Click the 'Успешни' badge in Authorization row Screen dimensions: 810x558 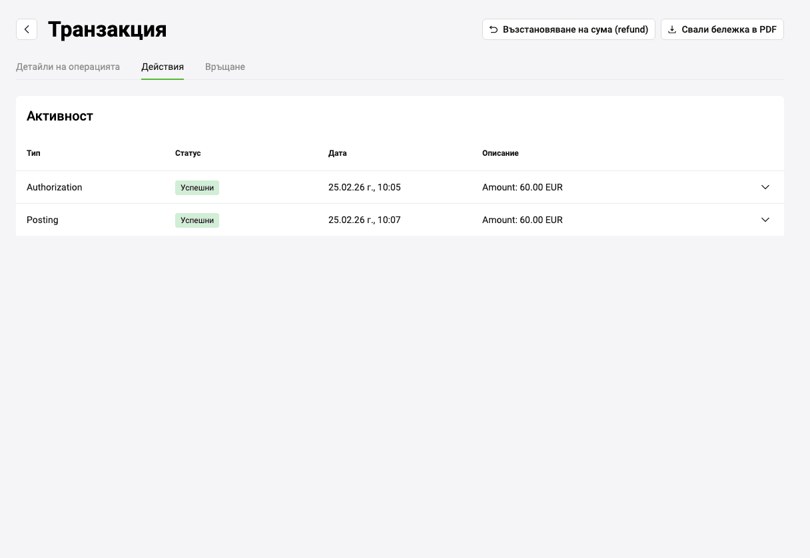197,188
